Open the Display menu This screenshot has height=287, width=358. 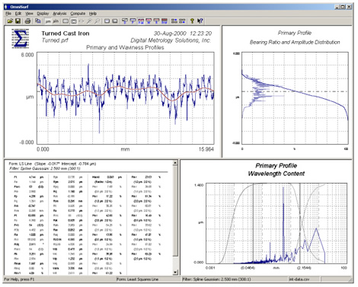click(x=43, y=14)
